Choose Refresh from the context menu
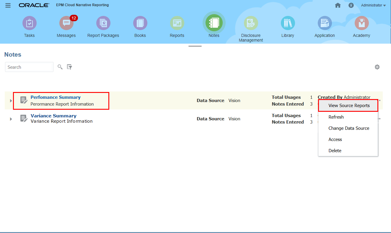 [x=348, y=117]
